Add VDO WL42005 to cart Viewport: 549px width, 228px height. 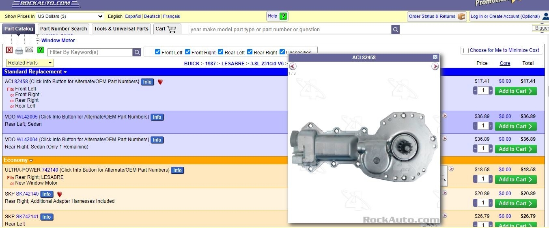[516, 126]
